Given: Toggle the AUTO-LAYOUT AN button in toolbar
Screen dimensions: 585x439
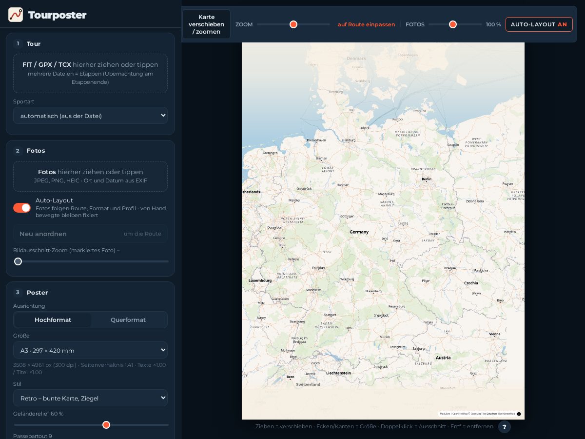Looking at the screenshot, I should [x=539, y=24].
